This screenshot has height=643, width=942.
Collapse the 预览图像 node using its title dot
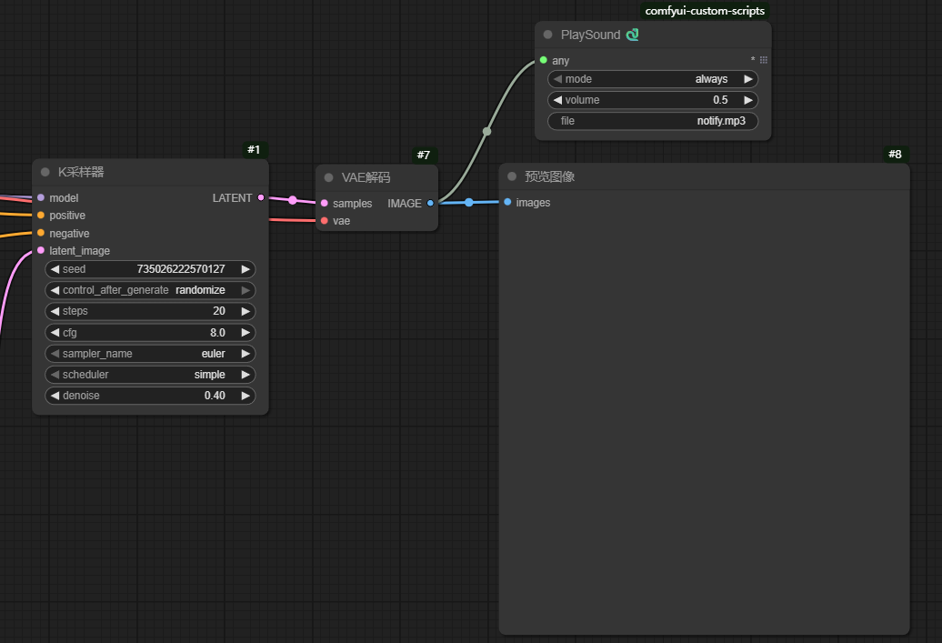pos(511,176)
